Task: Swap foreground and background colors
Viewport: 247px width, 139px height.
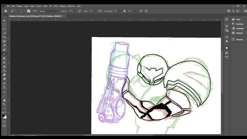Action: (x=6, y=112)
